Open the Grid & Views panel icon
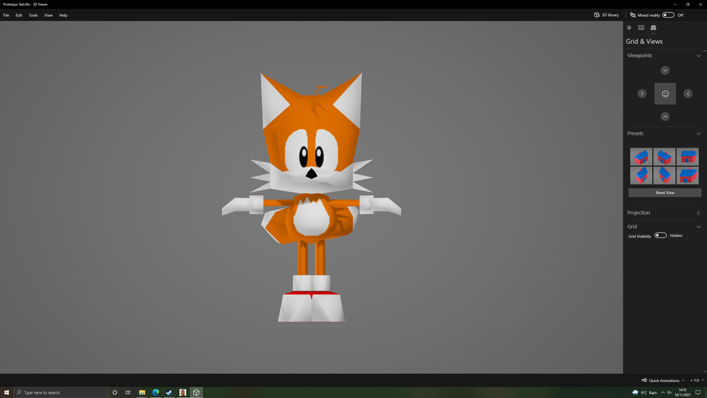 coord(653,27)
